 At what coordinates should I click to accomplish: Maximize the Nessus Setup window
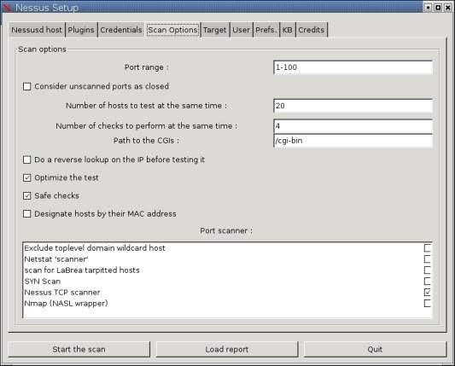(x=438, y=7)
